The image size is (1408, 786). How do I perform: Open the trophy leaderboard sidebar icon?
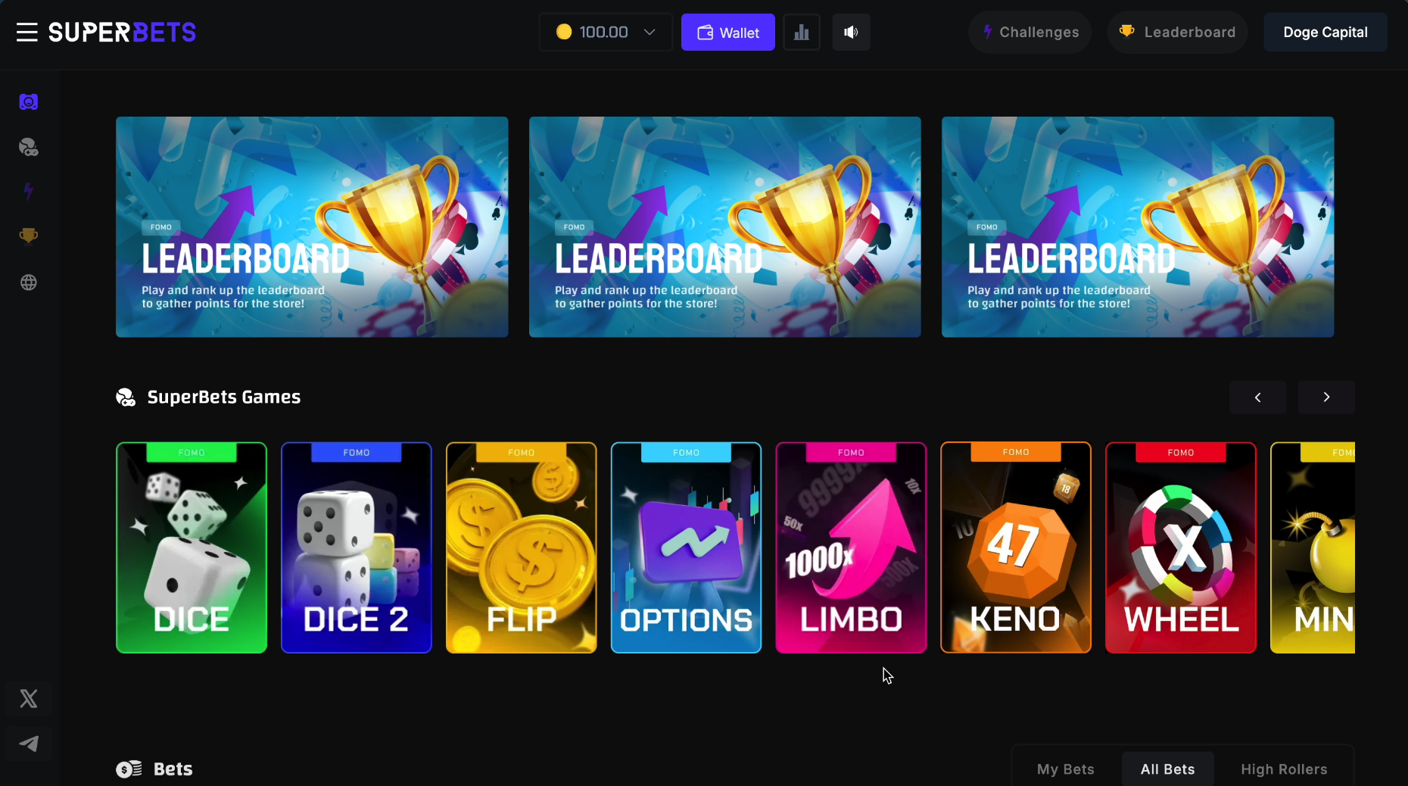tap(29, 236)
